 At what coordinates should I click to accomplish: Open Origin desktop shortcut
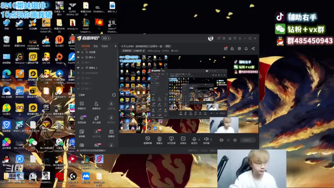click(59, 58)
